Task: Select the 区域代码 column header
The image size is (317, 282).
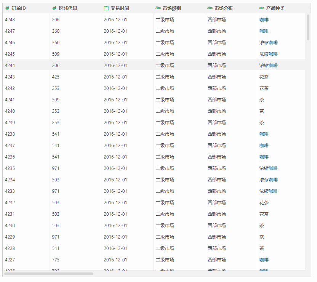Action: 75,8
